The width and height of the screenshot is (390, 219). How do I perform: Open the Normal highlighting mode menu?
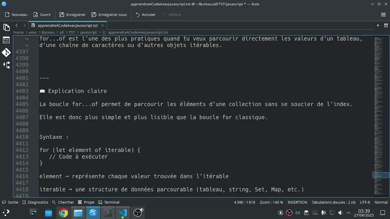(381, 202)
